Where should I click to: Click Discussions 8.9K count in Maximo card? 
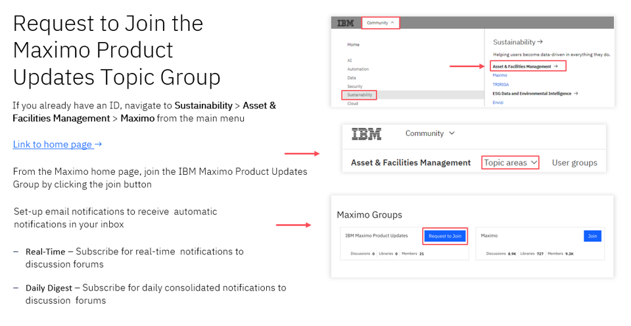[501, 254]
